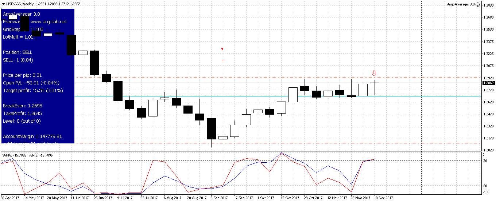Click the ArgoAverager 3.0 smiley face icon
Image resolution: width=496 pixels, height=202 pixels.
[x=478, y=4]
